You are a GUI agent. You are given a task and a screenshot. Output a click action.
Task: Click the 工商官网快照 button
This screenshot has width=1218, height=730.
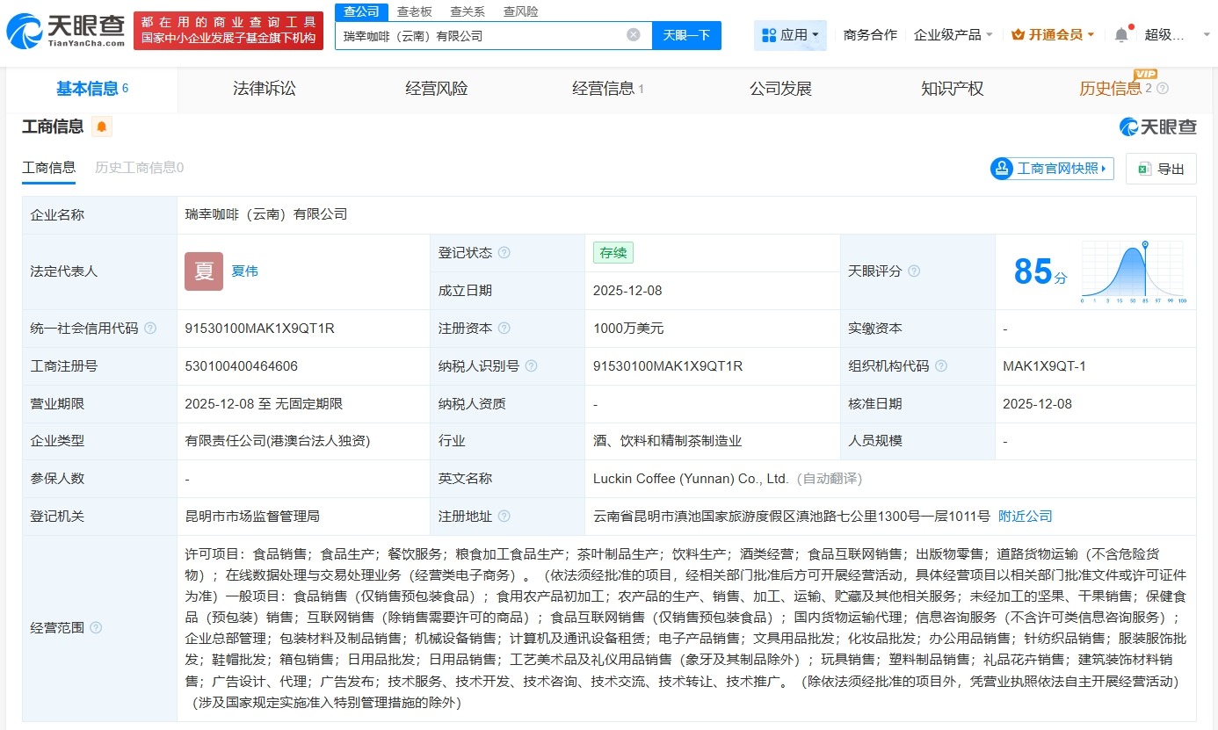pos(1050,169)
